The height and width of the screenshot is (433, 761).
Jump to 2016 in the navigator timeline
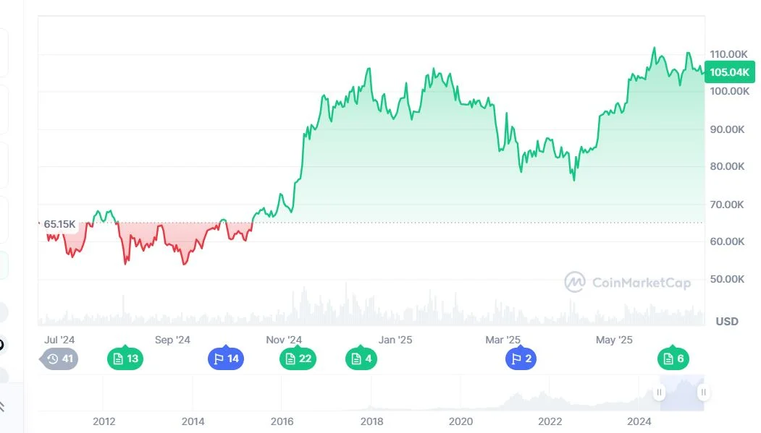(x=282, y=421)
